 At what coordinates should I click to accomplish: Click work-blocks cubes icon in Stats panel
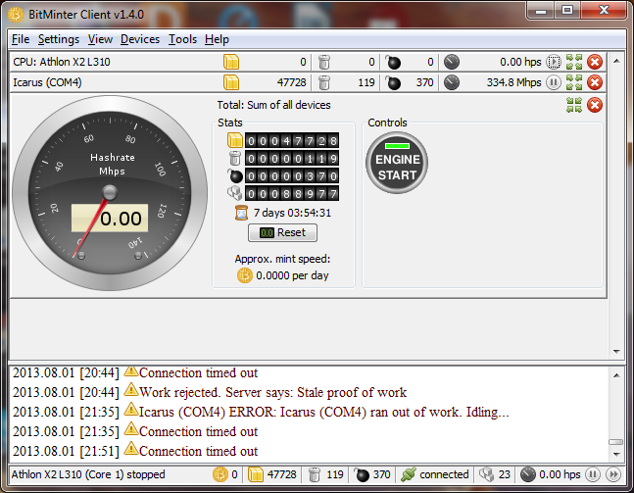(235, 193)
